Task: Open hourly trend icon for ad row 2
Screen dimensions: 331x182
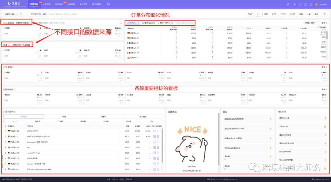Action: [158, 136]
